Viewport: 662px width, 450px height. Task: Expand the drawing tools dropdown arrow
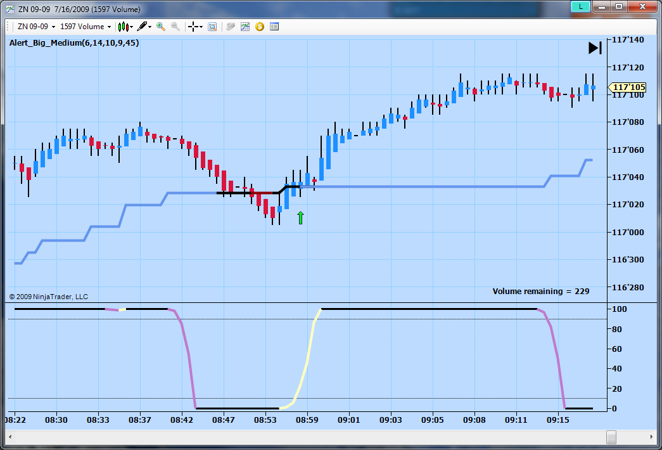(x=150, y=27)
